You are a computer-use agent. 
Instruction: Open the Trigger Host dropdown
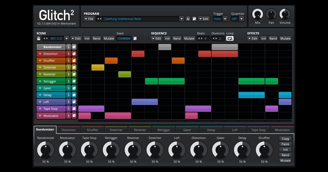225,19
